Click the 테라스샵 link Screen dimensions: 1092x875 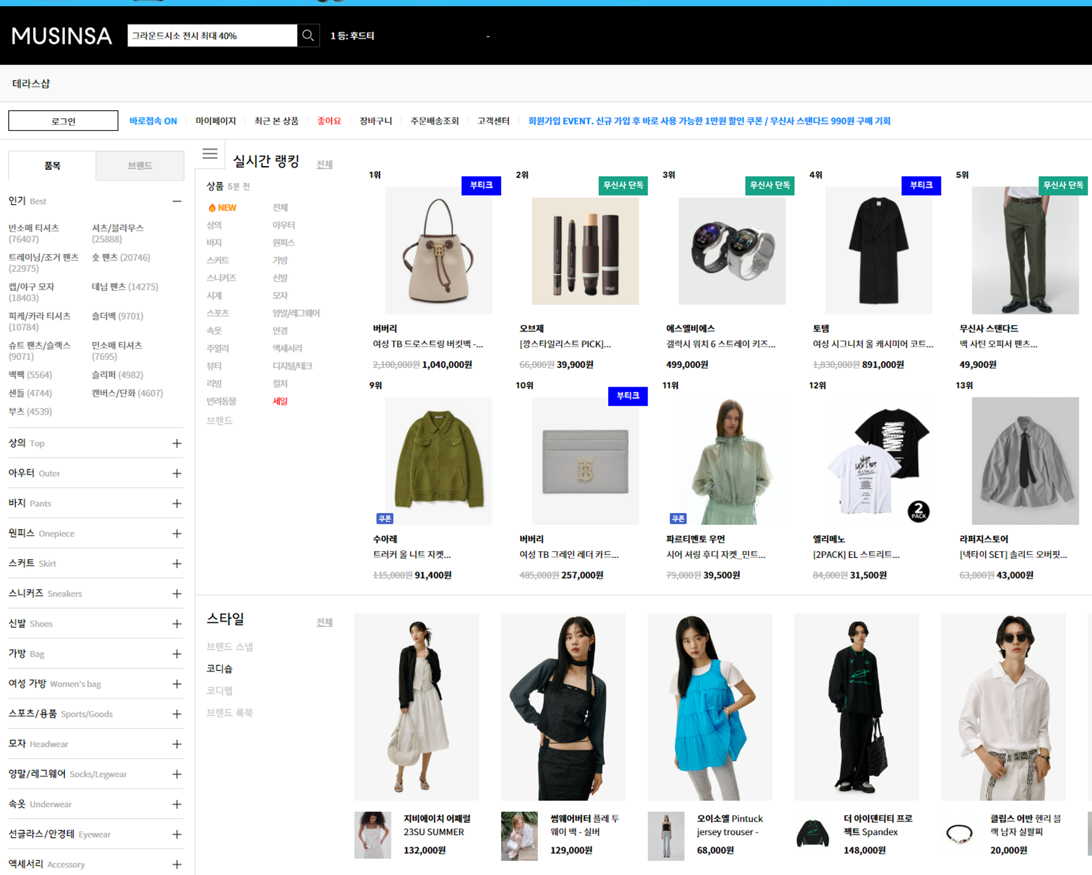31,84
